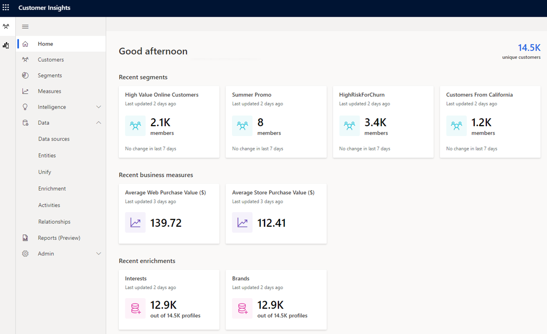Open the Reports (Preview) icon
Screen dimensions: 547x334
(x=25, y=238)
